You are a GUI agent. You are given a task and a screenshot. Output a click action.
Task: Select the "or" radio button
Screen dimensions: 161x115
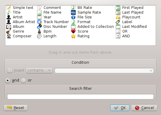point(23,81)
